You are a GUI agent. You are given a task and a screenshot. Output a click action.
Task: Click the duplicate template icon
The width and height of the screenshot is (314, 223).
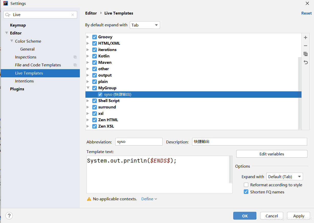click(x=305, y=54)
